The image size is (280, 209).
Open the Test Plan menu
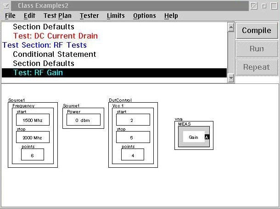pos(57,16)
